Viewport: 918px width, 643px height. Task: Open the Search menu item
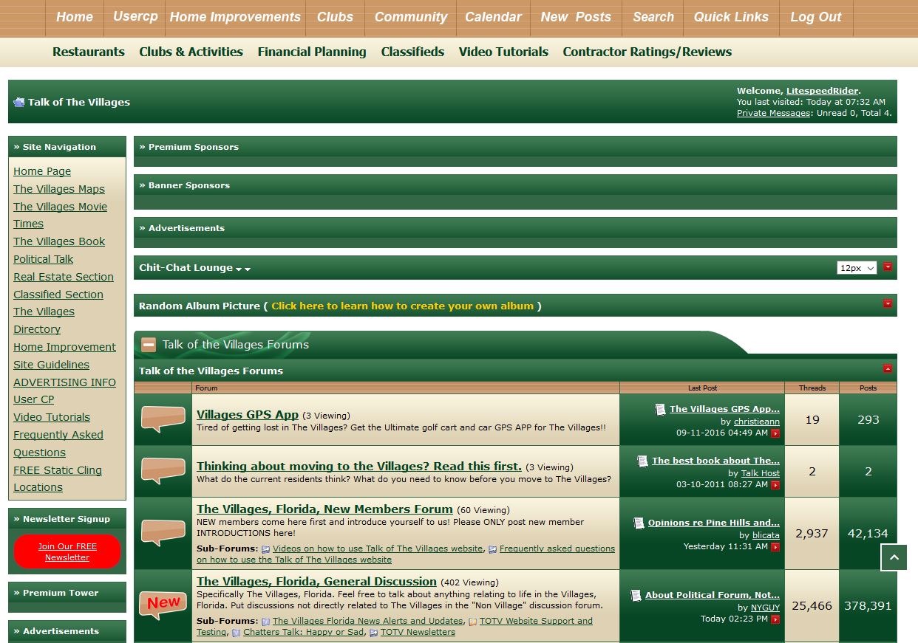click(x=653, y=17)
